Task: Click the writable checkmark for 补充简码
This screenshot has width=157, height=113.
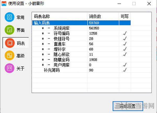Action: (125, 70)
